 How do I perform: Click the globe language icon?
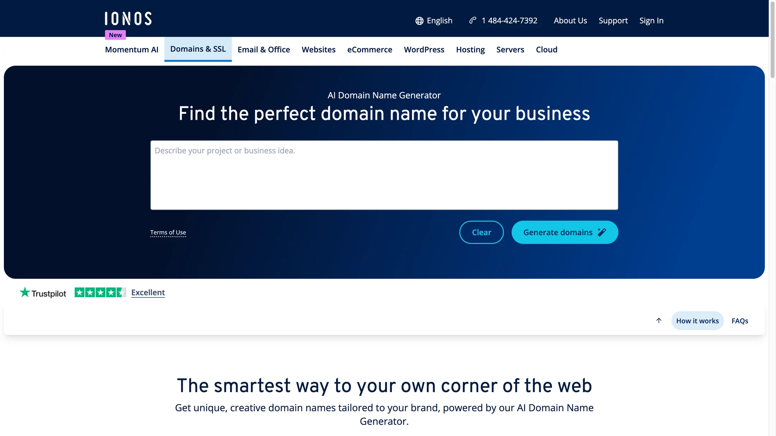(x=419, y=21)
